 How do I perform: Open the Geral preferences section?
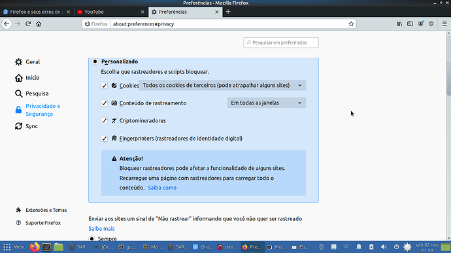(27, 62)
